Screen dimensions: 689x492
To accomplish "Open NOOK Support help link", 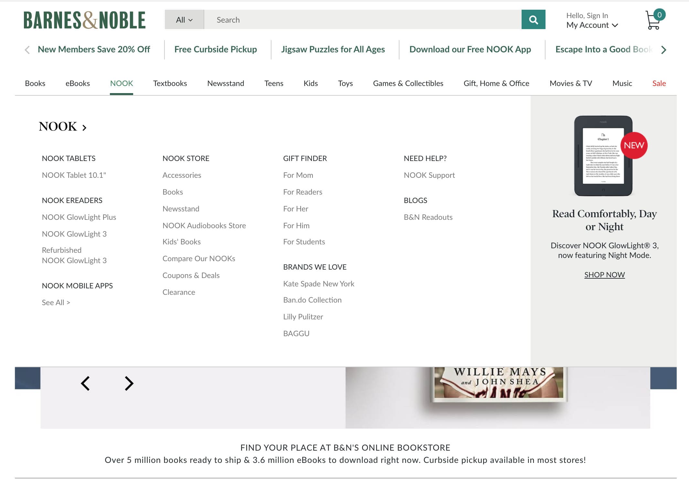I will tap(429, 175).
